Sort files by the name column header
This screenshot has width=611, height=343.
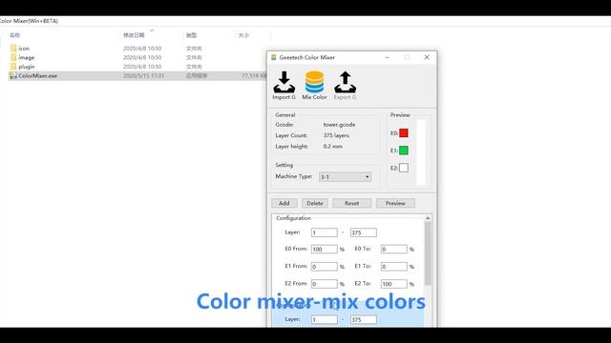[x=15, y=35]
